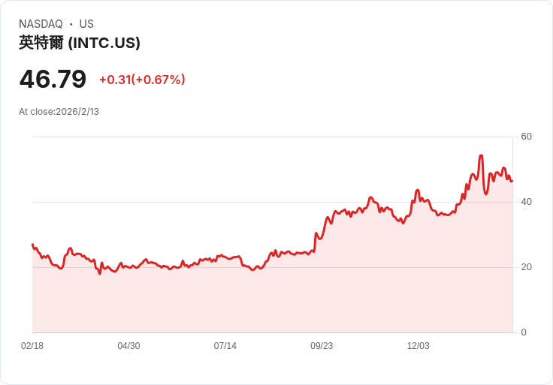
Task: Click the 20 value on price axis
Action: [x=527, y=267]
